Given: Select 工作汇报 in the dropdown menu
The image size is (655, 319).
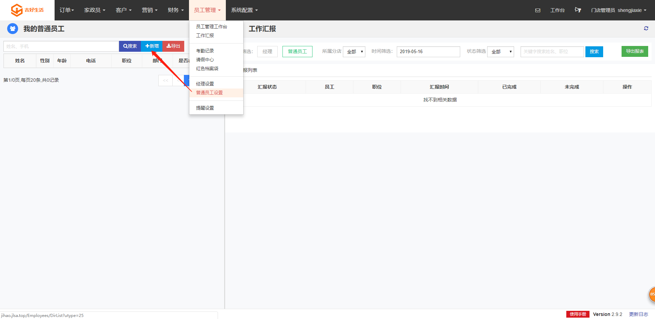Looking at the screenshot, I should 216,35.
